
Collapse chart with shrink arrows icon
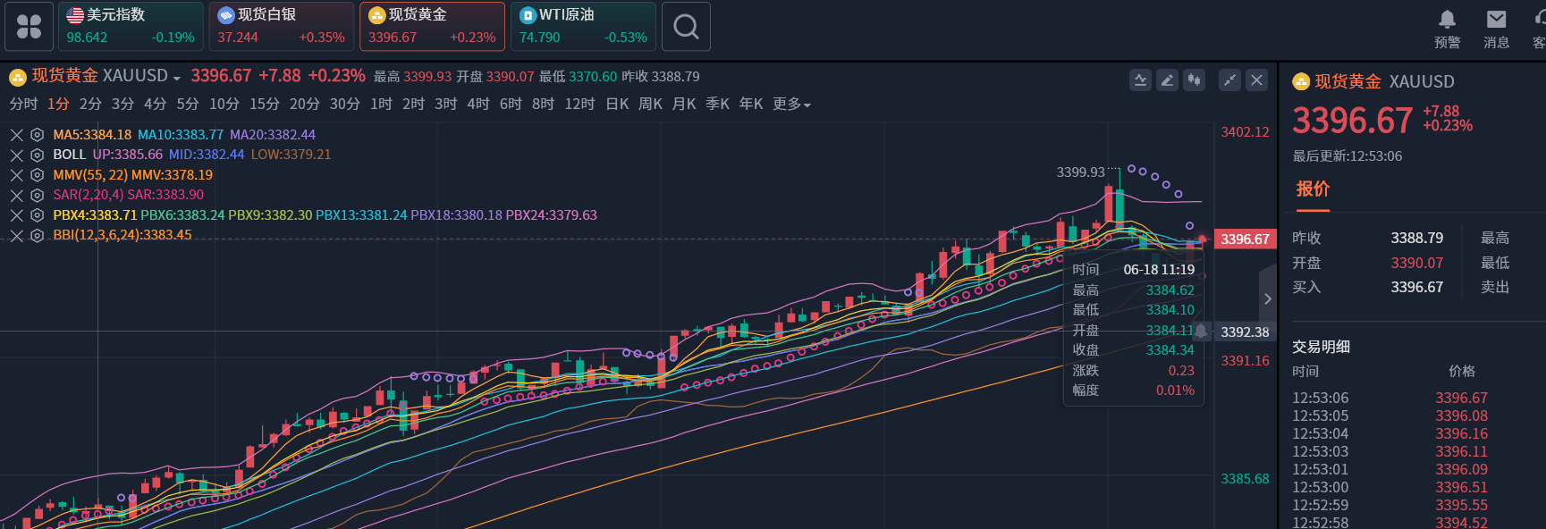point(1229,80)
